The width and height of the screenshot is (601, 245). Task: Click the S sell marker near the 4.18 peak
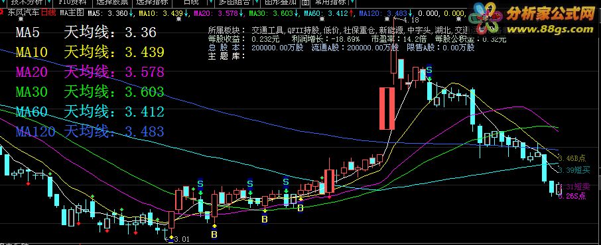coord(429,70)
